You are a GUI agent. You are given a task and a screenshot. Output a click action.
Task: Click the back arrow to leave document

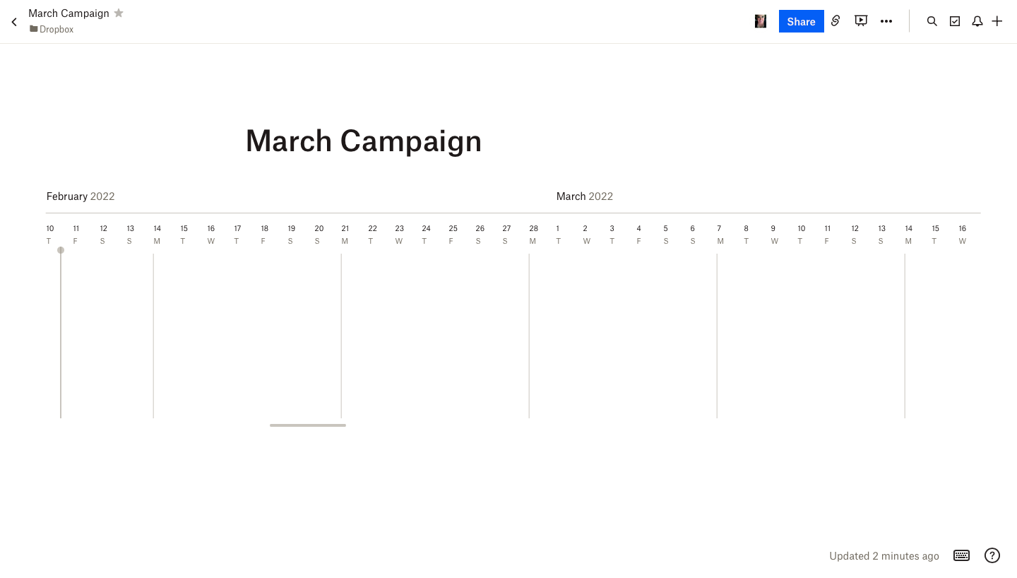14,22
